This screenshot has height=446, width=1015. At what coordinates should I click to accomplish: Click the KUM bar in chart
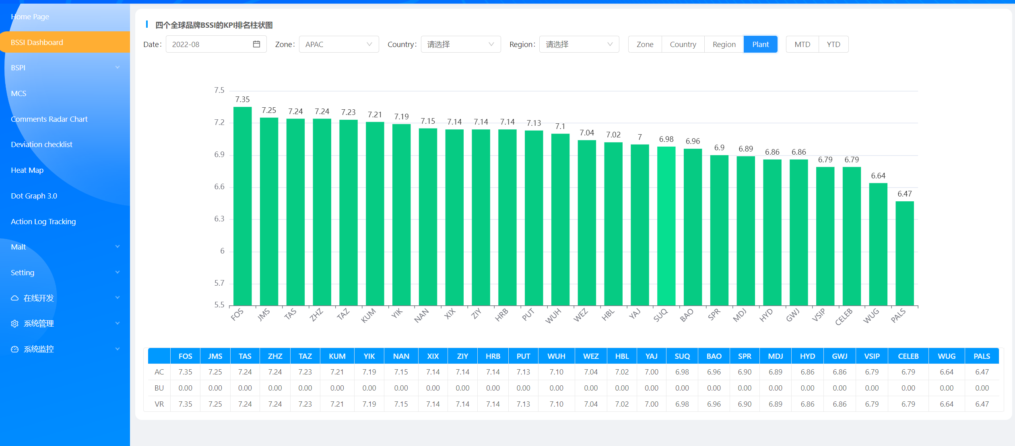click(375, 214)
